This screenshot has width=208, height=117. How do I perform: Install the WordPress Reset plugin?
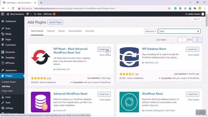click(193, 94)
